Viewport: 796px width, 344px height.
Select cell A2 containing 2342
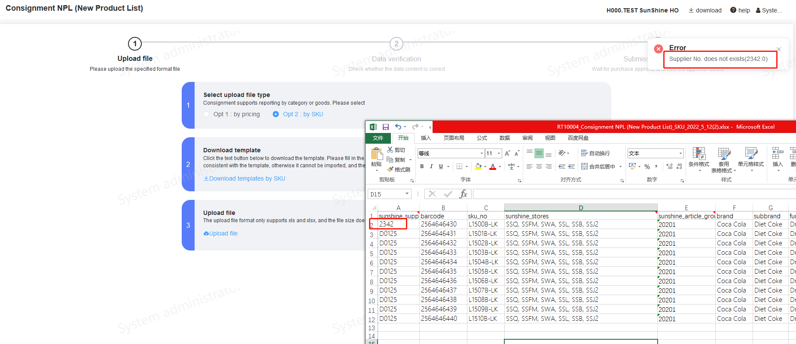pos(392,224)
